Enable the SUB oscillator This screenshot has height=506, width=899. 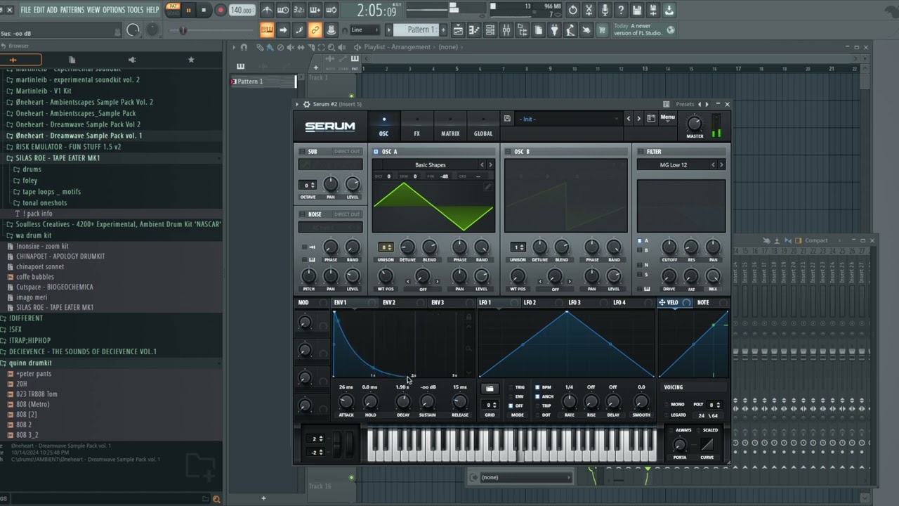302,152
